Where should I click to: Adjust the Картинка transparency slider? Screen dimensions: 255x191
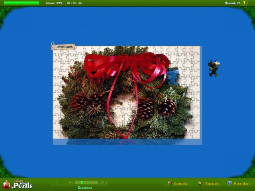click(86, 183)
